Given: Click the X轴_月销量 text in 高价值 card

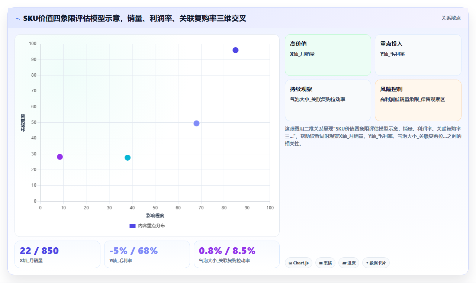Looking at the screenshot, I should coord(302,54).
